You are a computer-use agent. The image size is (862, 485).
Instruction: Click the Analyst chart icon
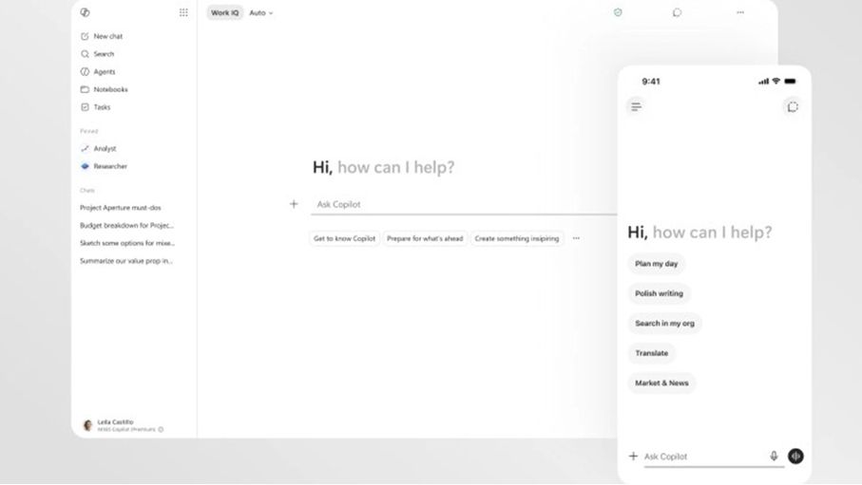tap(85, 148)
